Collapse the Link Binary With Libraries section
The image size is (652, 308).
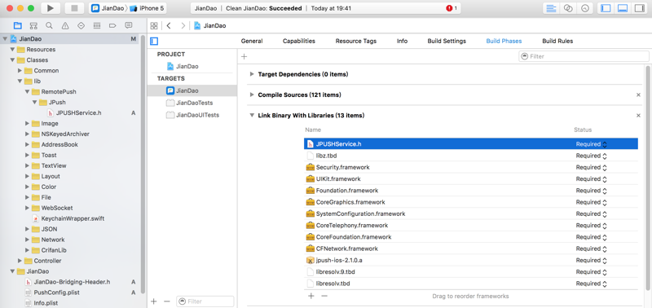tap(252, 116)
